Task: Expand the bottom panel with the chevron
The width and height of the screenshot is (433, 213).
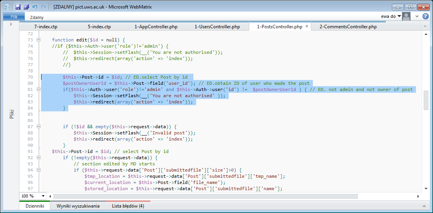Action: click(x=424, y=206)
